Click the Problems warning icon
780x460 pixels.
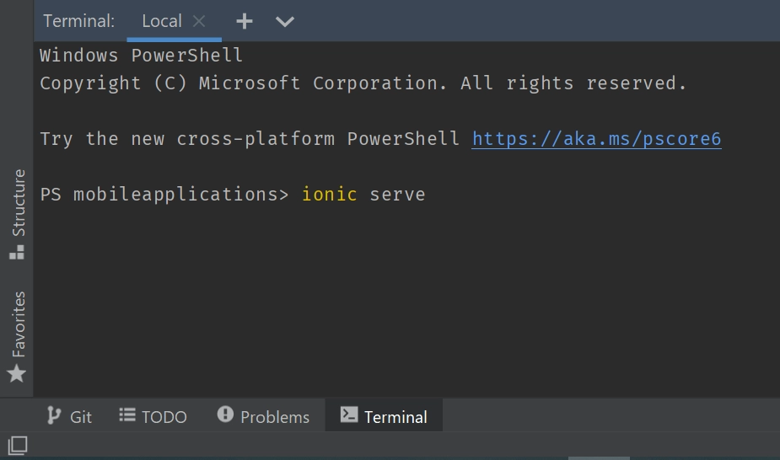[x=225, y=415]
